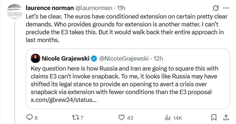236x124 pixels.
Task: Click the Grok explain icon
Action: click(215, 8)
